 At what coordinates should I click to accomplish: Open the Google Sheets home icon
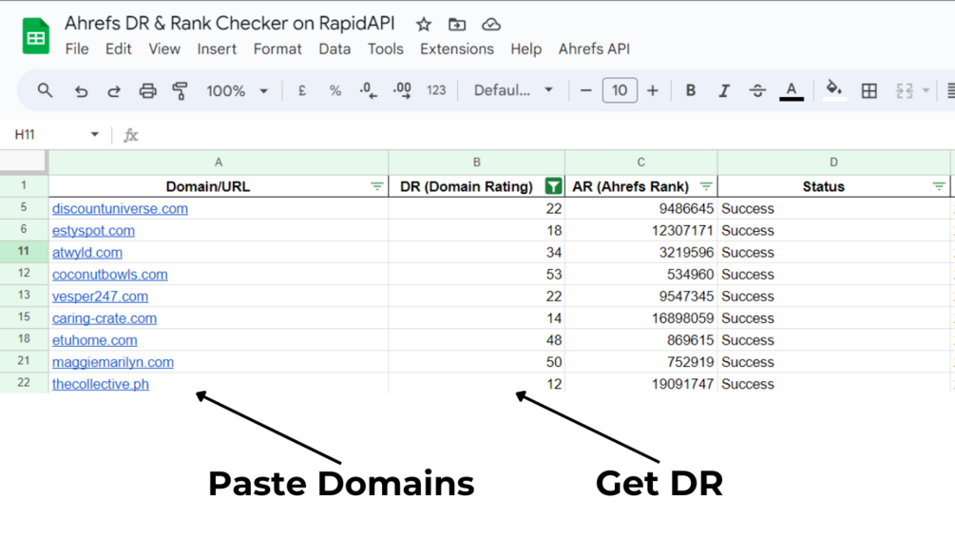(x=35, y=36)
